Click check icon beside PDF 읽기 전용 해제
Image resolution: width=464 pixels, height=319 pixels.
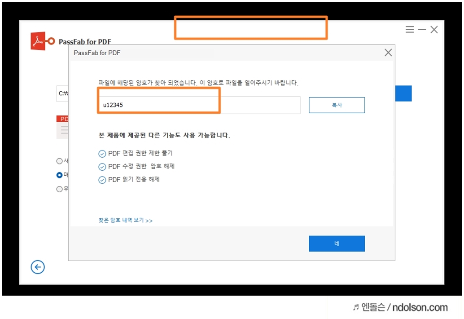pyautogui.click(x=102, y=180)
